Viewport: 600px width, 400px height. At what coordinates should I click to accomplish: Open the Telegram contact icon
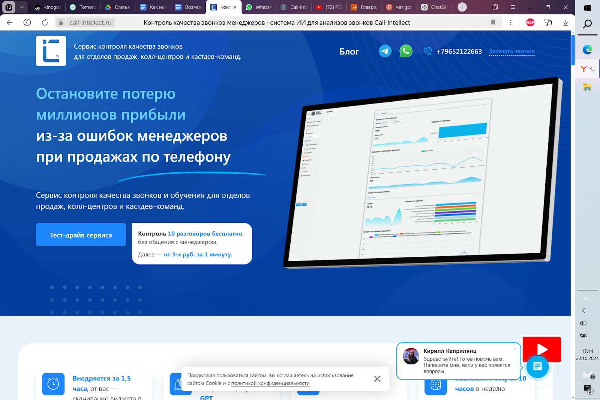385,51
